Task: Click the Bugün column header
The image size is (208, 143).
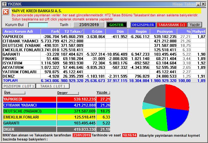Action: click(139, 31)
